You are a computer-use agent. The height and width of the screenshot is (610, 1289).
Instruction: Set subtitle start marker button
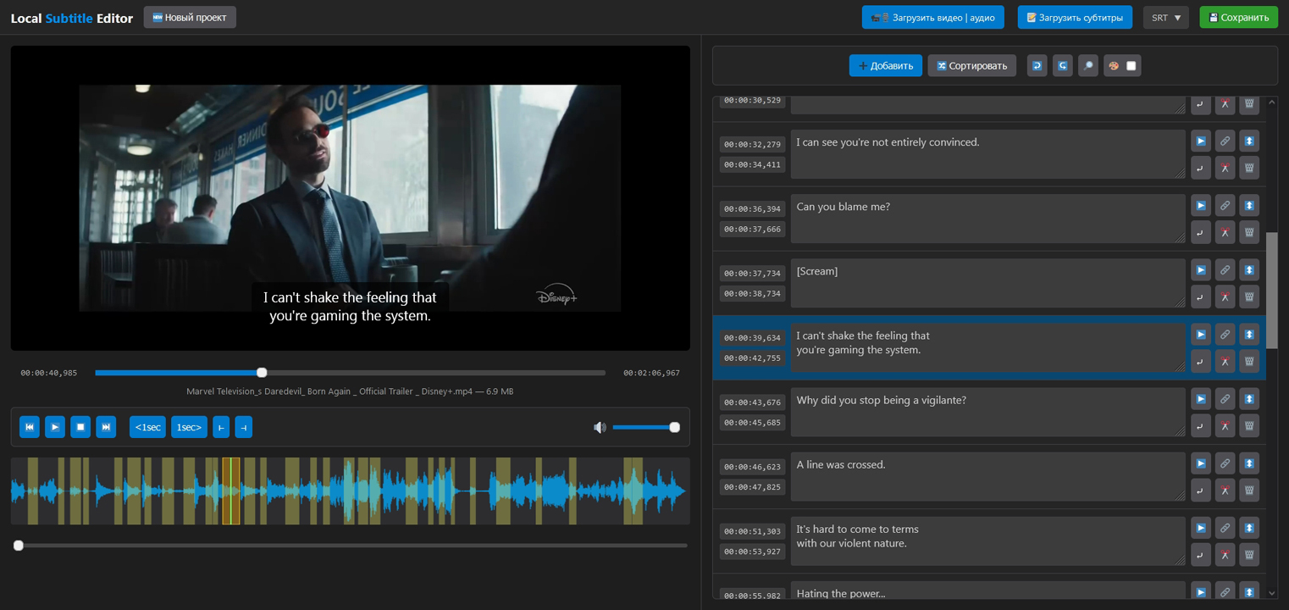pyautogui.click(x=221, y=427)
